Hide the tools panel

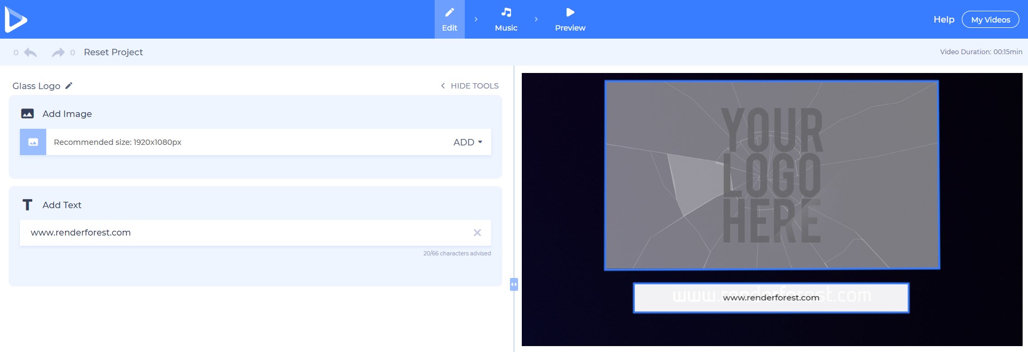point(470,86)
